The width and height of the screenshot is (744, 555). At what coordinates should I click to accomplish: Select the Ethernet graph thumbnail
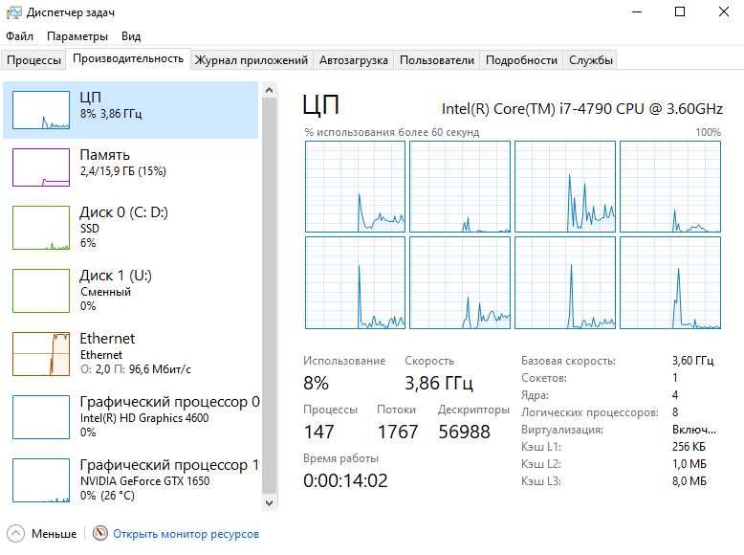coord(41,354)
